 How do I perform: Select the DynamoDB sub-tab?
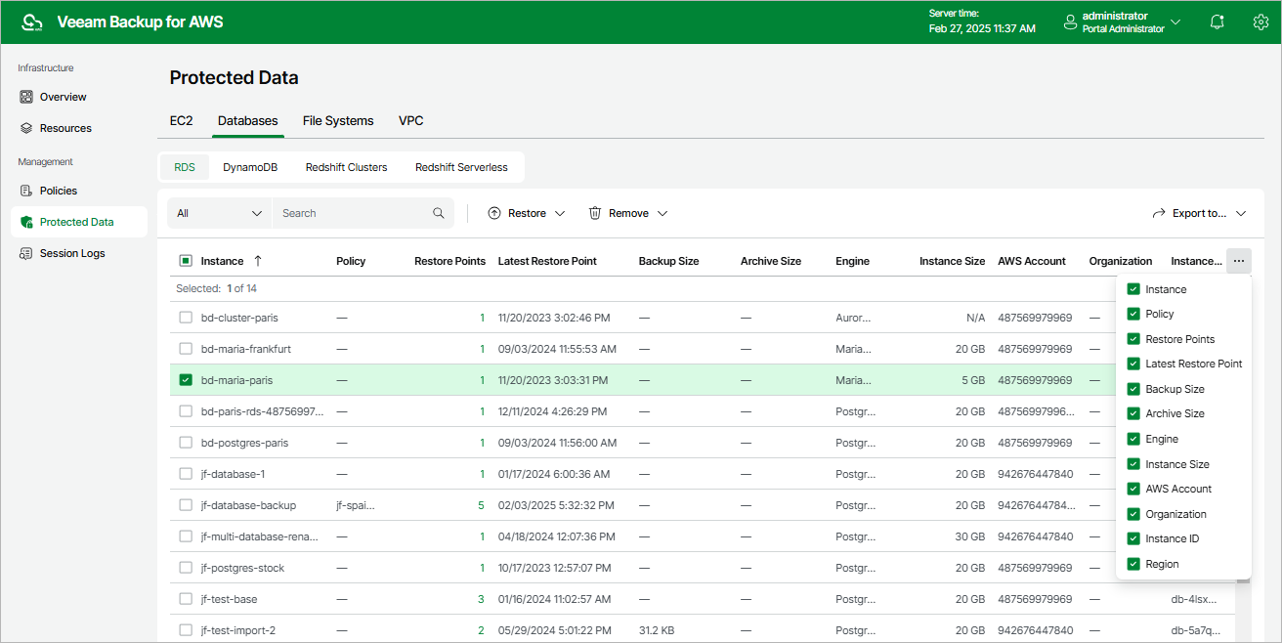[x=250, y=167]
